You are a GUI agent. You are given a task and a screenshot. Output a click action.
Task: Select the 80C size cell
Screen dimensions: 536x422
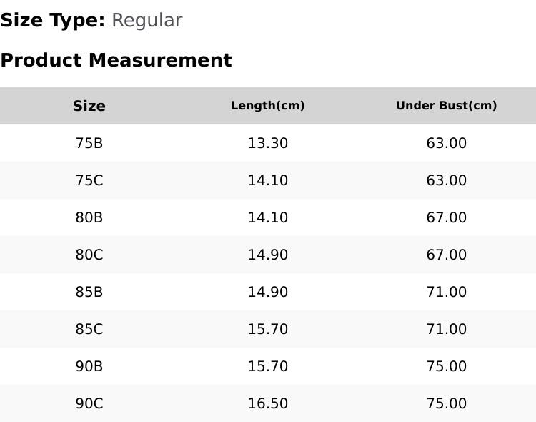tap(89, 255)
